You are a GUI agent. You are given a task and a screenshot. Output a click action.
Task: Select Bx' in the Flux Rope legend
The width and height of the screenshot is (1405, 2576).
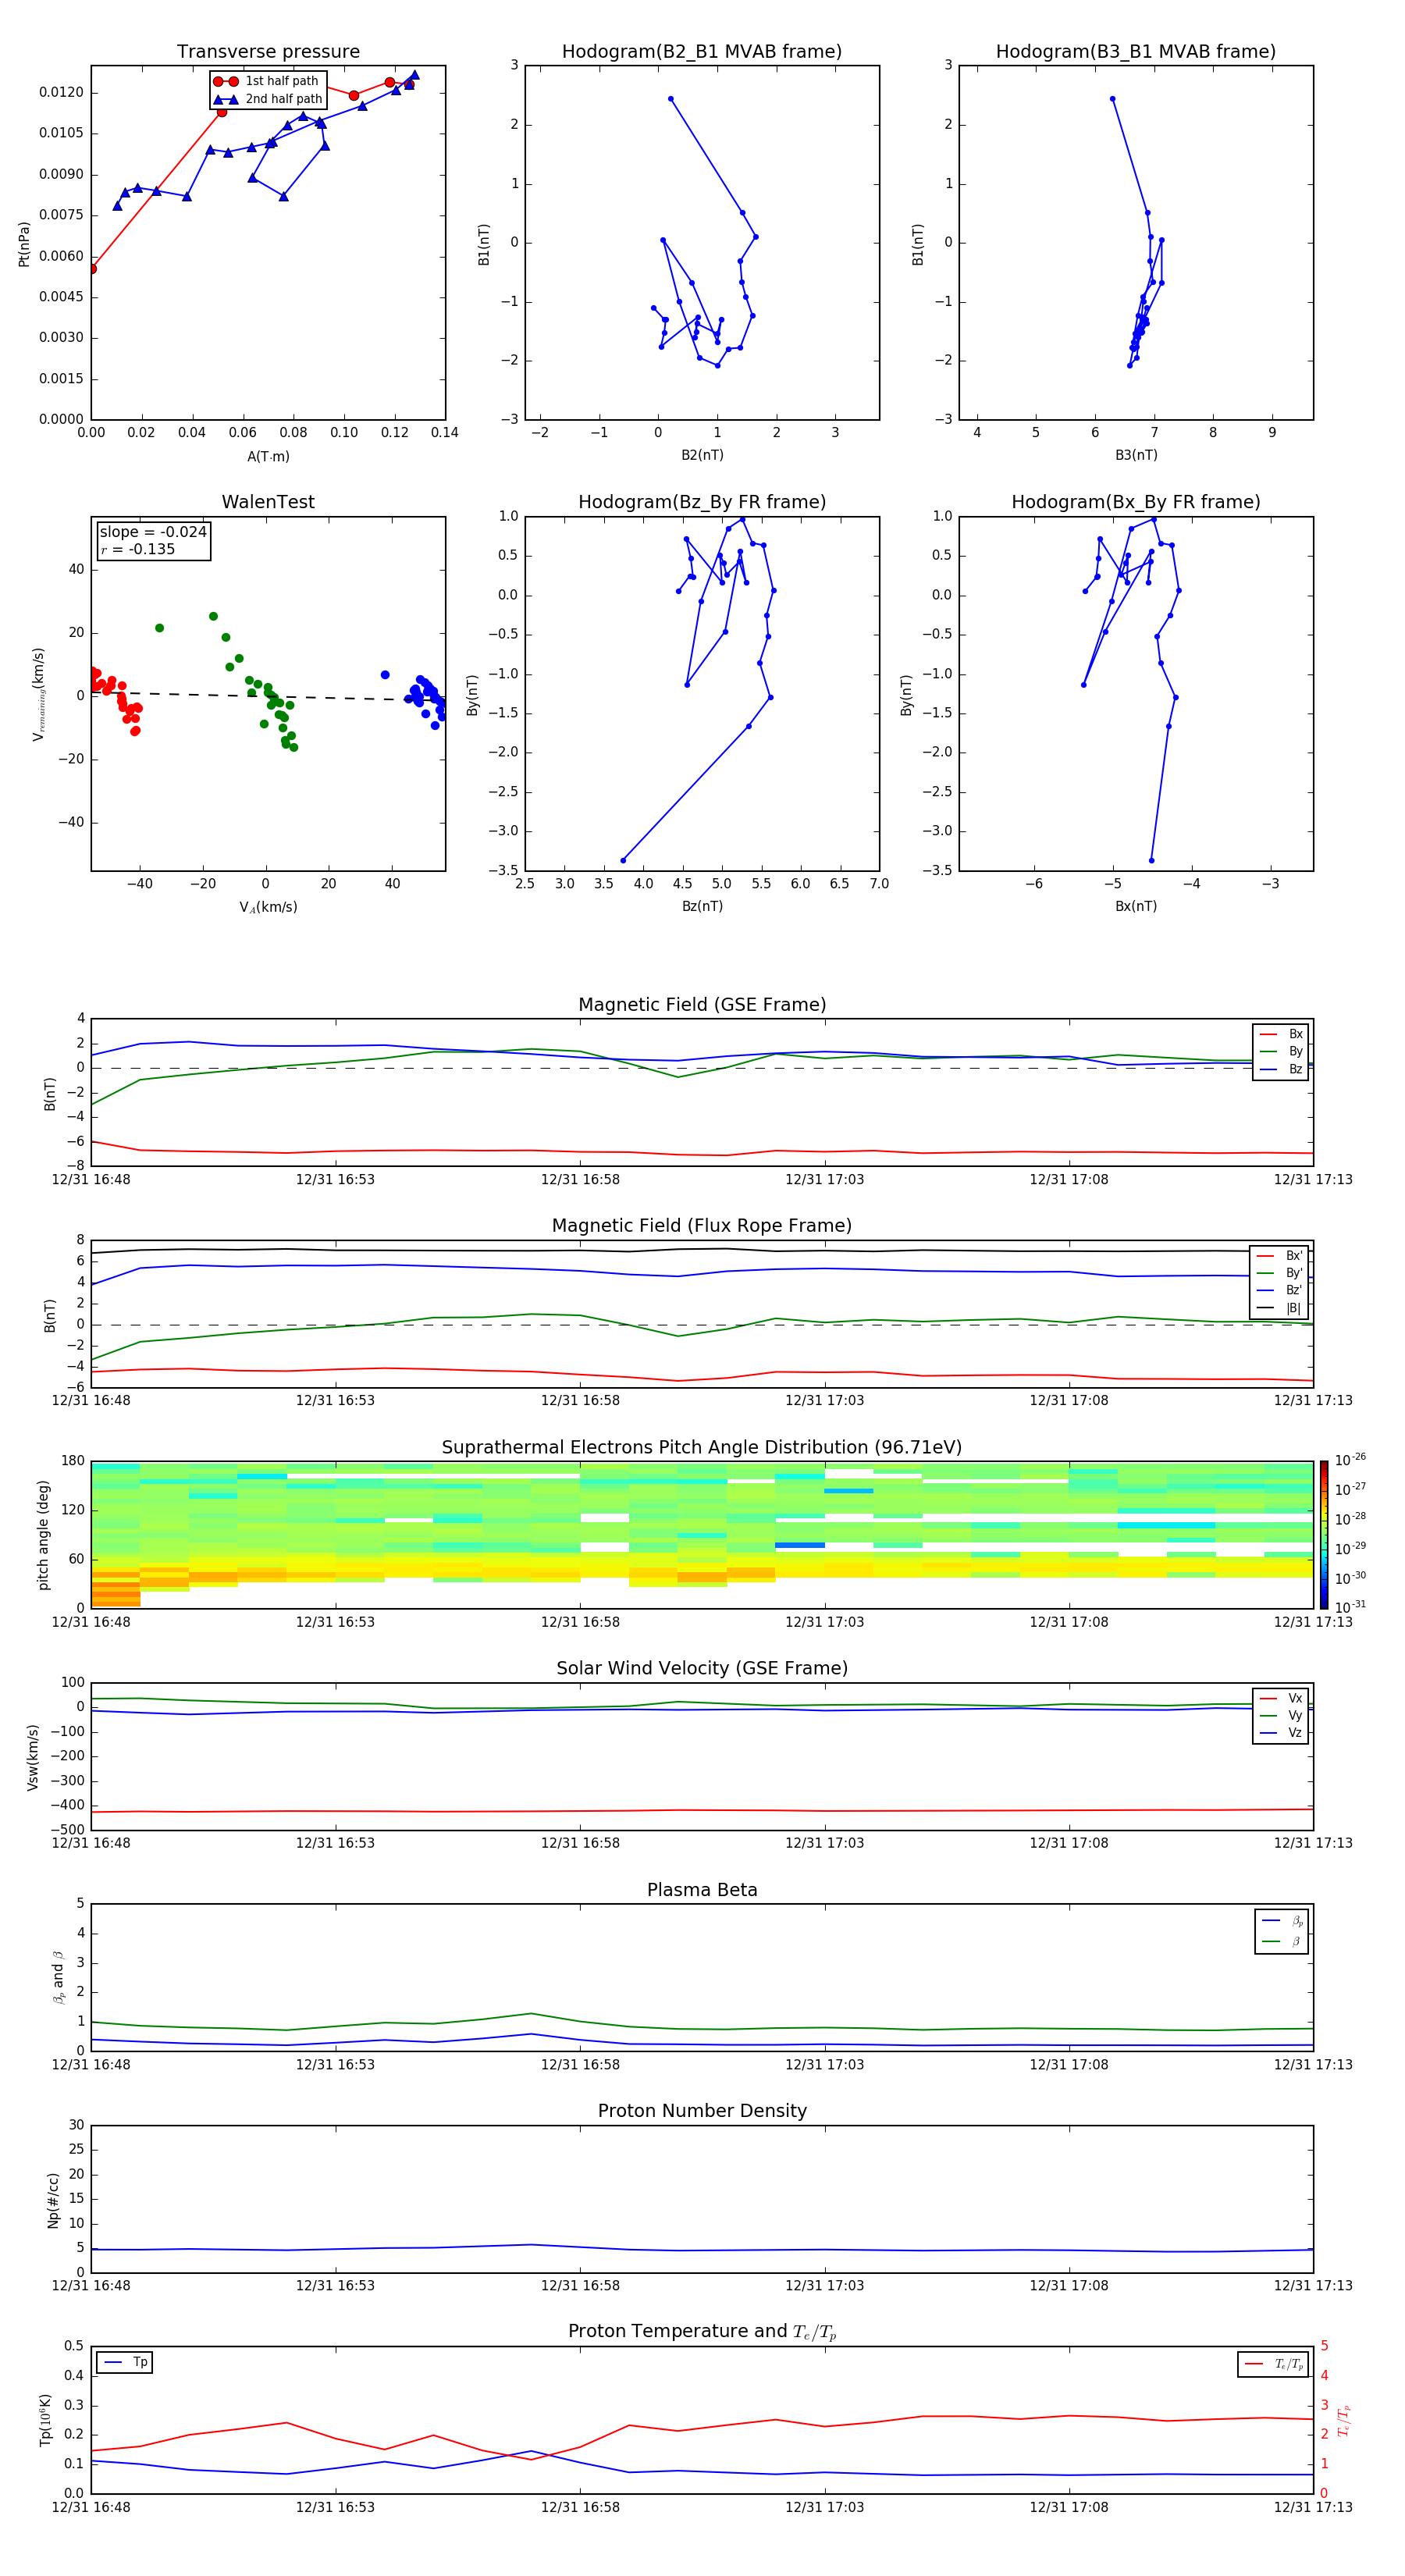tap(1280, 1256)
